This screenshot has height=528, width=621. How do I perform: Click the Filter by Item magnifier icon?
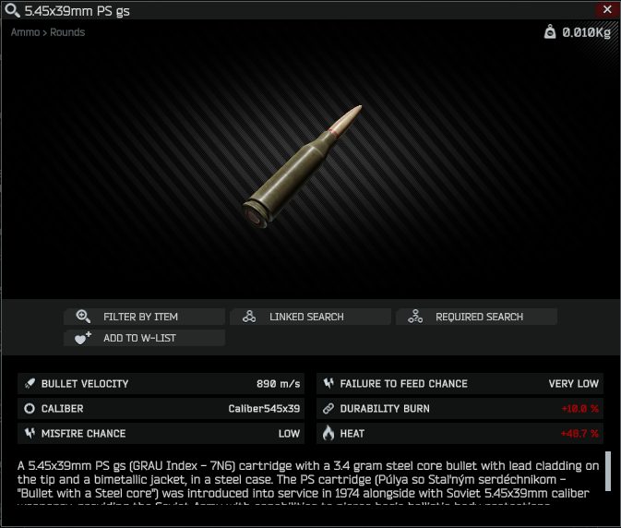click(83, 317)
